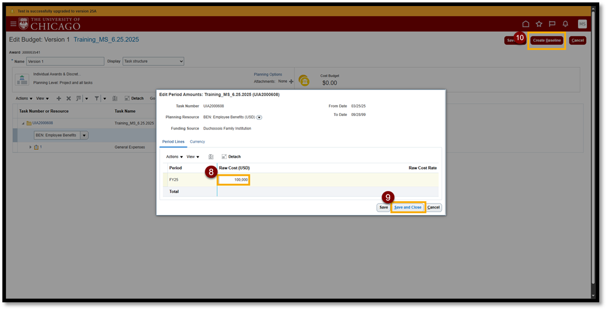
Task: Open the Watchlist flag icon
Action: point(552,24)
